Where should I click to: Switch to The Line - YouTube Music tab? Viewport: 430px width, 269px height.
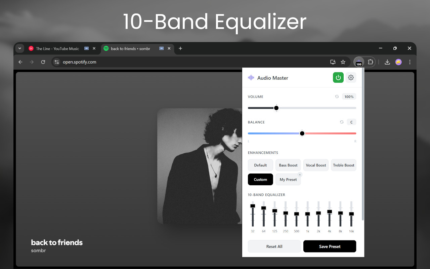pyautogui.click(x=57, y=48)
